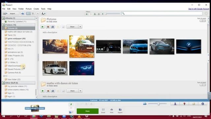Click the filter by date range slider
This screenshot has width=211, height=119.
[113, 14]
